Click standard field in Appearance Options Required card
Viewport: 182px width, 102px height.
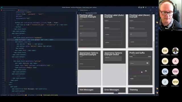pyautogui.click(x=87, y=65)
